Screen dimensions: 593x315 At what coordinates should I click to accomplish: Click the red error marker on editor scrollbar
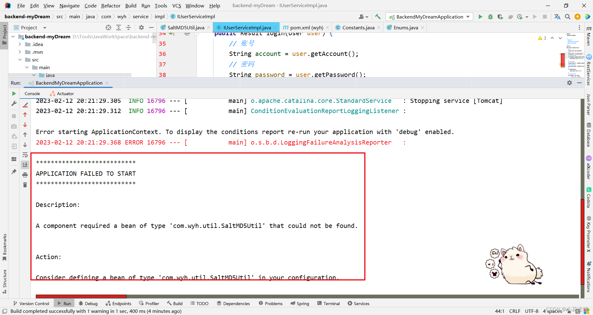coord(562,61)
